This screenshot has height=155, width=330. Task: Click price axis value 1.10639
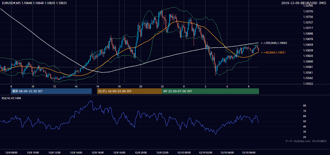pos(308,50)
